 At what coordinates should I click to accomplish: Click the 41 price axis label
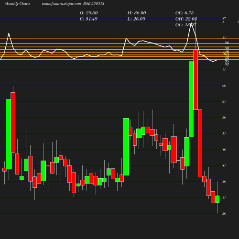[x=224, y=166]
